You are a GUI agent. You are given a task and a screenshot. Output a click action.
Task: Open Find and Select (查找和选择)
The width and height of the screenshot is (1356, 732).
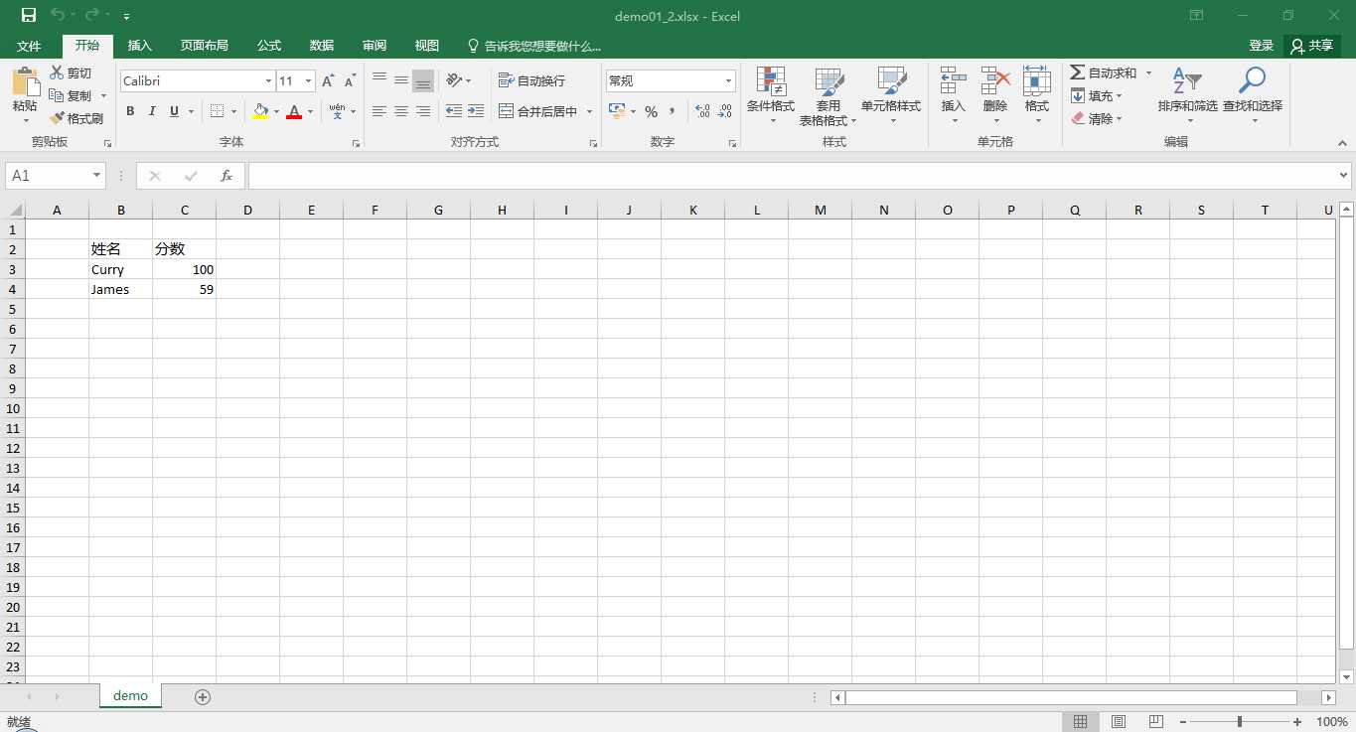(1252, 95)
